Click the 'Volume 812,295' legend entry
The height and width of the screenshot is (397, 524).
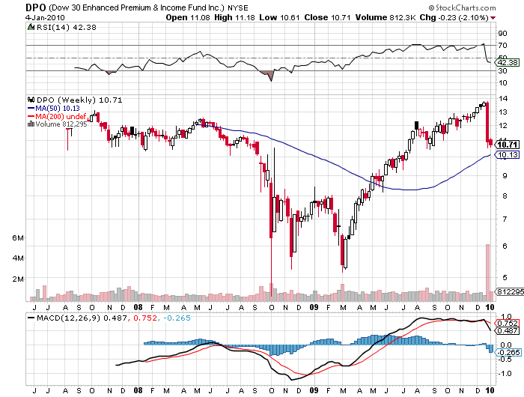tap(61, 124)
